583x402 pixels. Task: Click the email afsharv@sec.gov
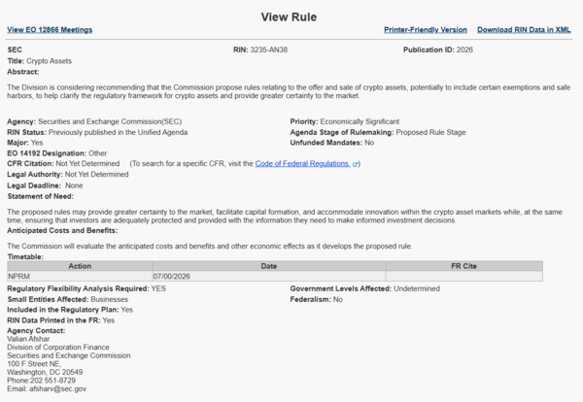[57, 389]
